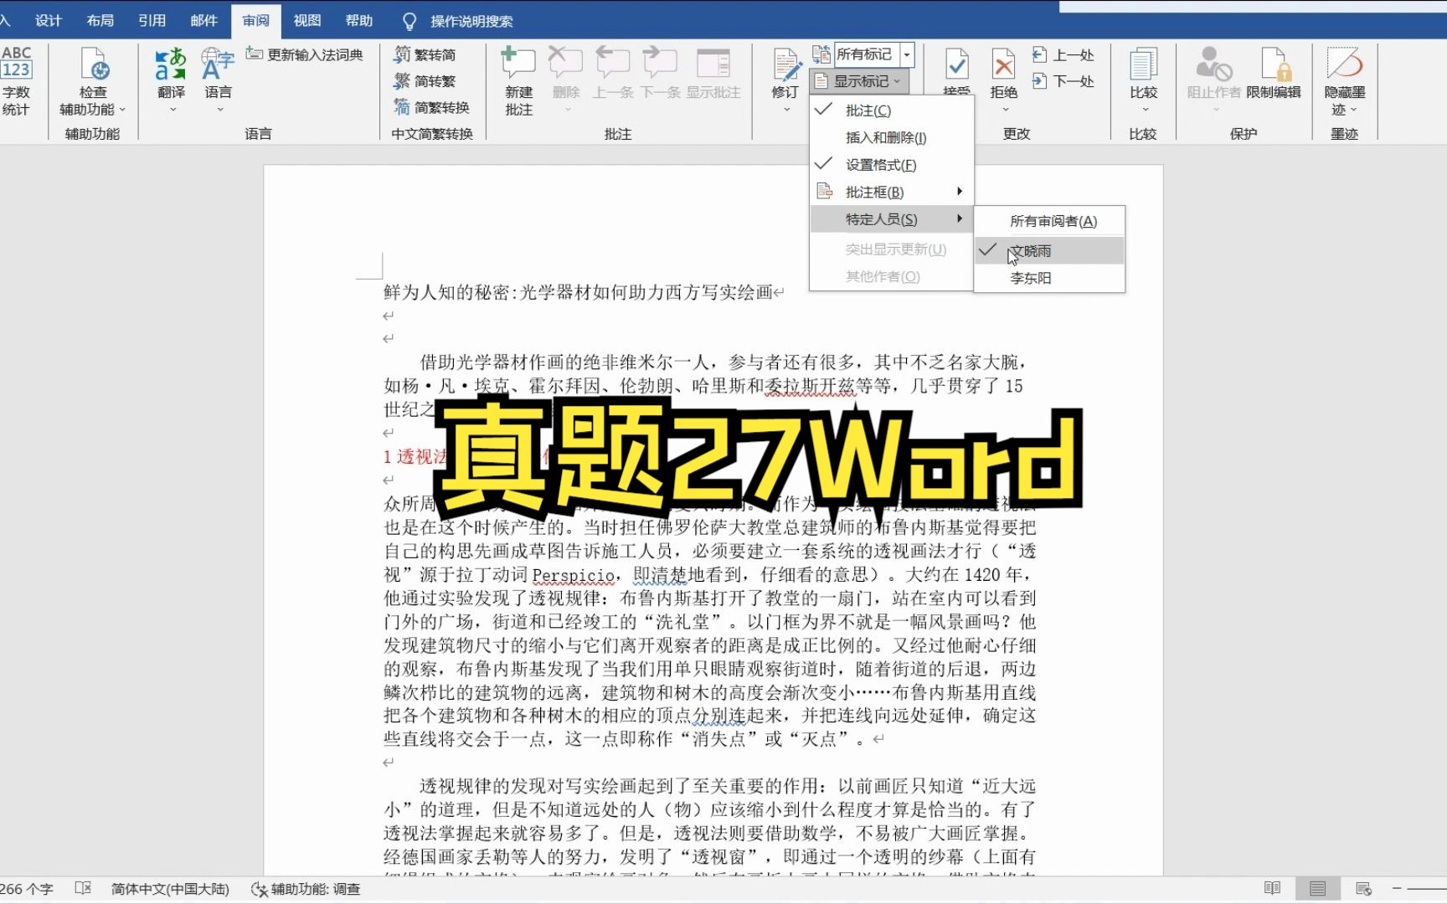Viewport: 1447px width, 904px height.
Task: Update the IME dictionary (更新输入法词典)
Action: click(x=305, y=54)
